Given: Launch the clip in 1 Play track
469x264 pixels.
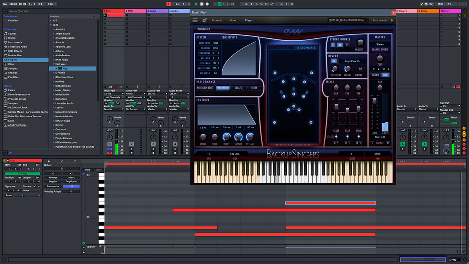Looking at the screenshot, I should (105, 15).
